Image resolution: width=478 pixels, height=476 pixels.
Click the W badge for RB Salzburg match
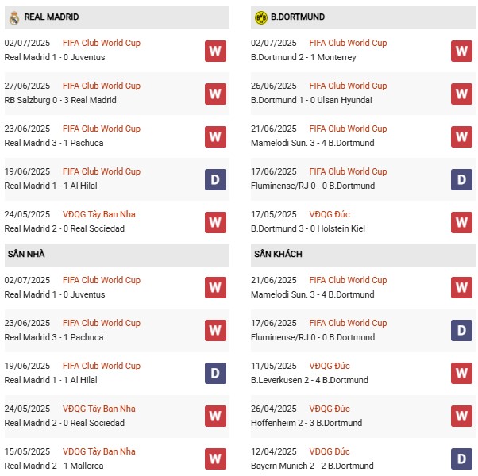pyautogui.click(x=214, y=94)
